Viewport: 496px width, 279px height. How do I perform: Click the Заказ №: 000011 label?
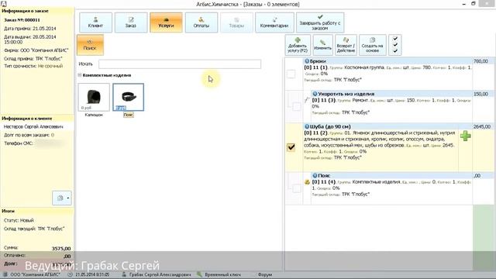[22, 20]
